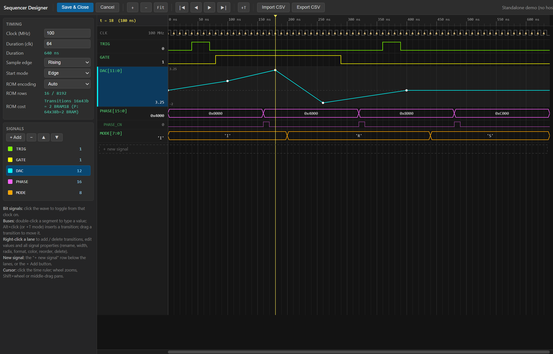Select the TRIG signal in the list
This screenshot has height=354, width=553.
point(48,149)
